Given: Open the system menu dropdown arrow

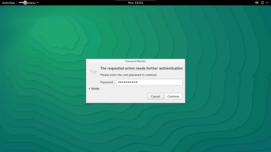Looking at the screenshot, I should click(267, 3).
